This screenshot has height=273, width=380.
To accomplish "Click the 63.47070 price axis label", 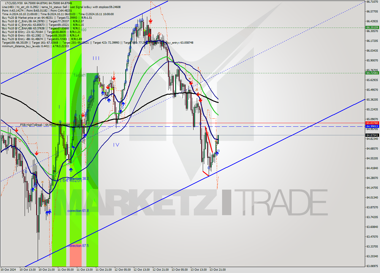I will 372,237.
